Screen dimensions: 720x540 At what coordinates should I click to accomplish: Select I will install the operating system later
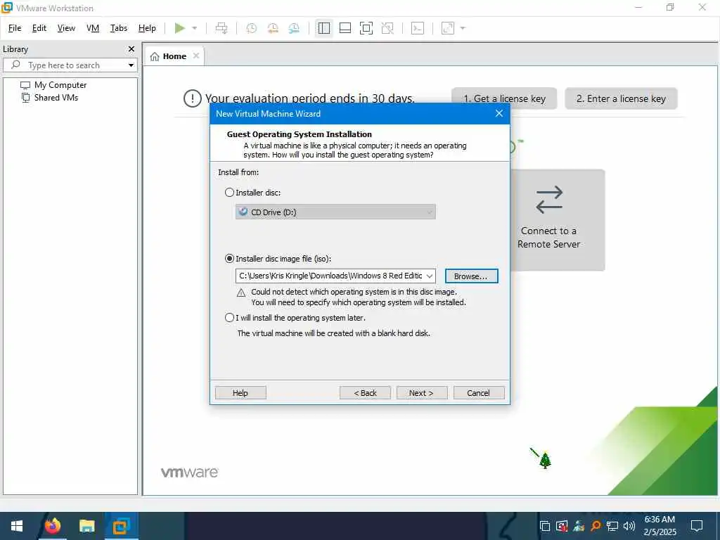(230, 317)
